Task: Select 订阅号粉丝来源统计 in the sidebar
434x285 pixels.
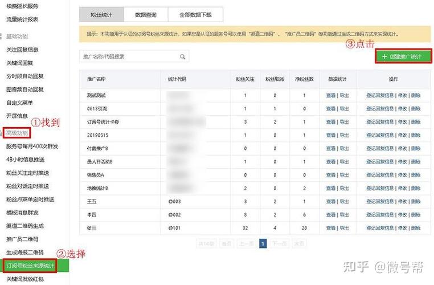Action: coord(30,266)
